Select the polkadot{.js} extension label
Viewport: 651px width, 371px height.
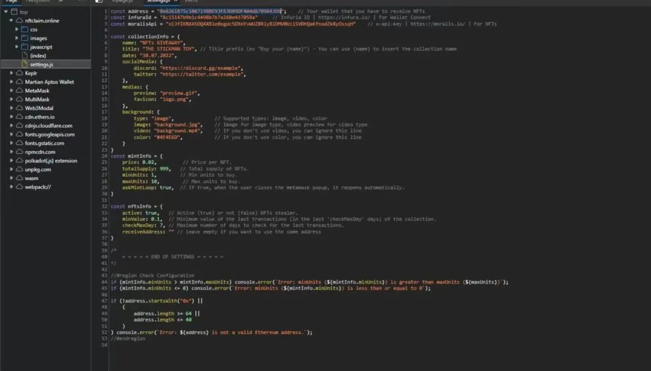click(x=51, y=160)
